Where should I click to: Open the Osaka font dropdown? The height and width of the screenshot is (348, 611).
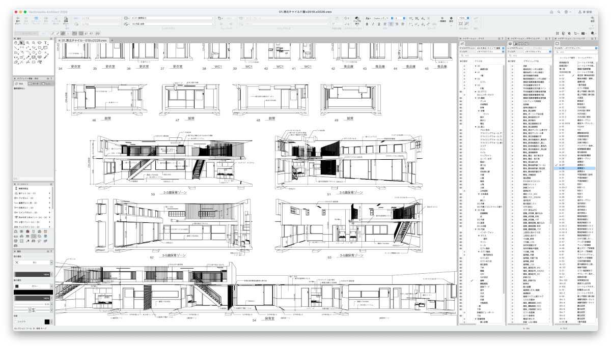coord(383,18)
